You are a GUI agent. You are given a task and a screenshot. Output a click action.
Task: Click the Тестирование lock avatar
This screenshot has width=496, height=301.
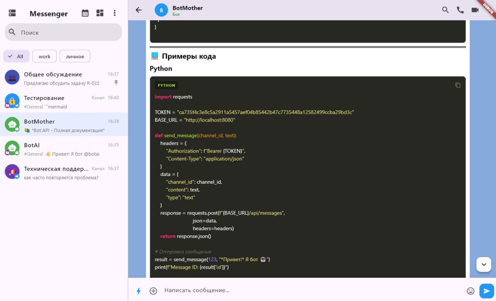coord(12,101)
